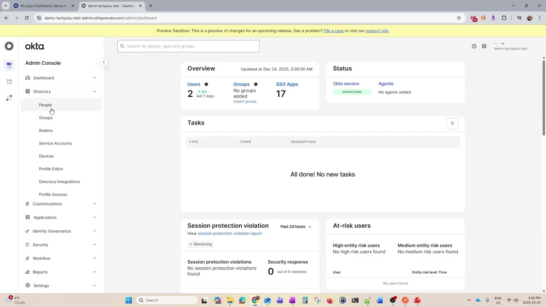Expand the Reports section chevron
This screenshot has height=307, width=546.
pos(94,272)
